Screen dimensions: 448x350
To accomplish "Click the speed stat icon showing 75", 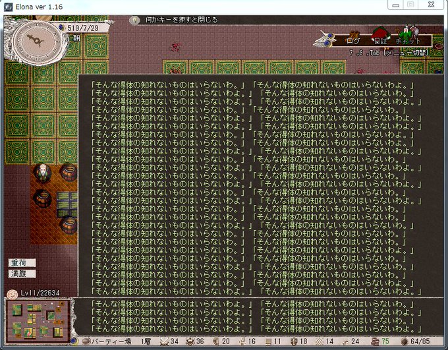I will click(x=375, y=341).
